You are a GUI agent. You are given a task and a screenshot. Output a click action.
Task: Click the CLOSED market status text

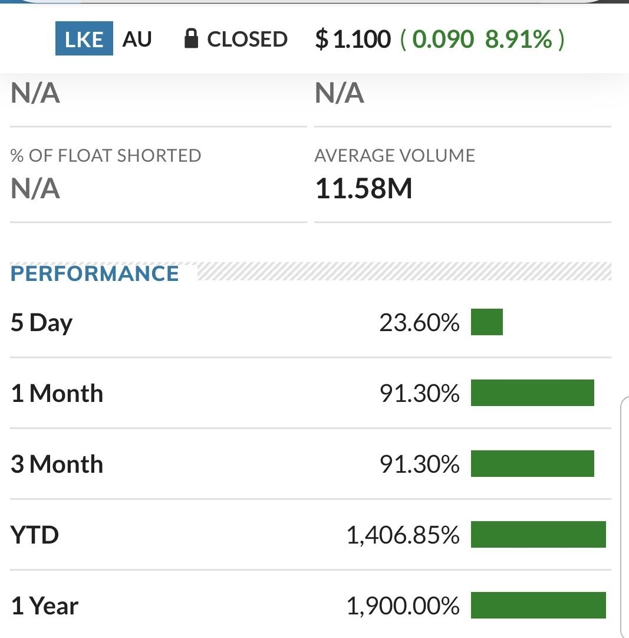coord(247,39)
